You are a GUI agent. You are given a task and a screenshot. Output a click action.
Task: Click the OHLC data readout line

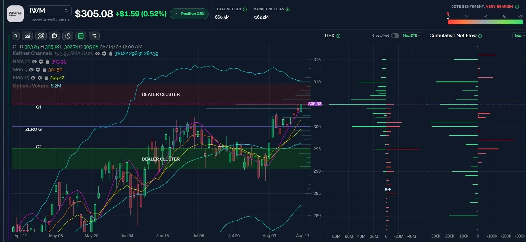78,47
